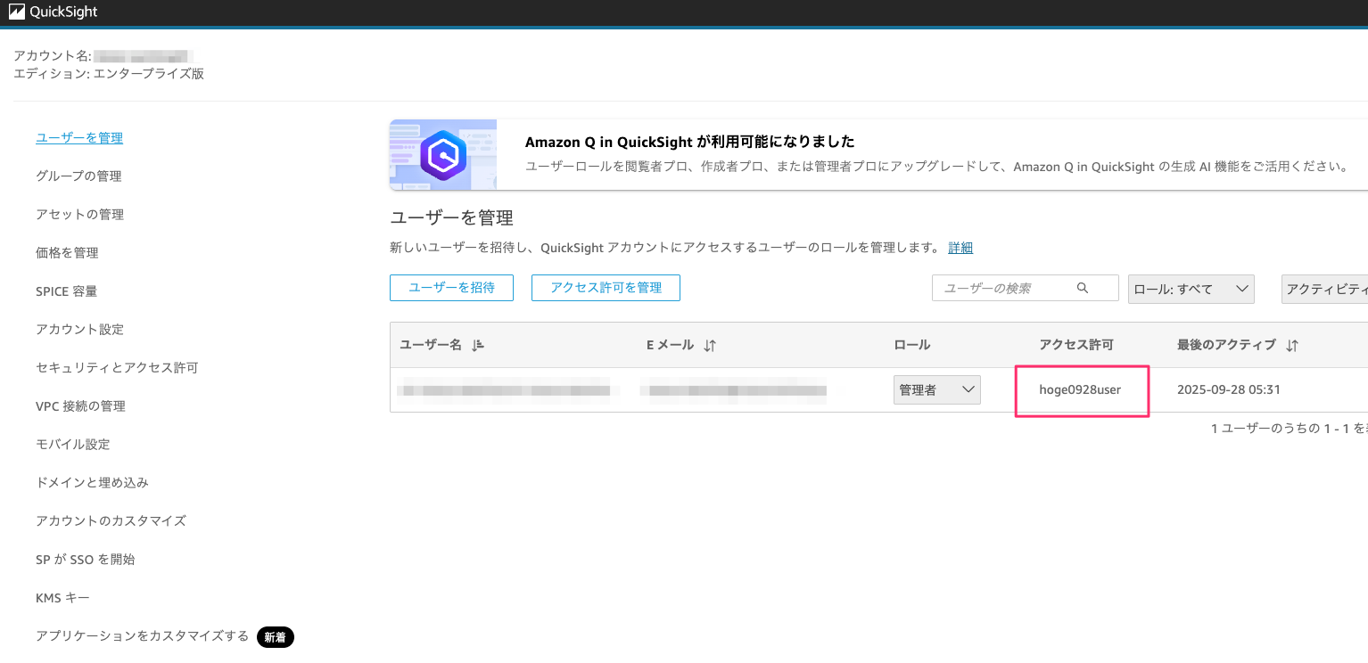Open SPICE 容量 in sidebar
Screen dimensions: 1368x663
click(x=66, y=291)
